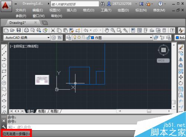Image resolution: width=186 pixels, height=137 pixels.
Task: Click the [-] viewport controls label
Action: point(12,46)
